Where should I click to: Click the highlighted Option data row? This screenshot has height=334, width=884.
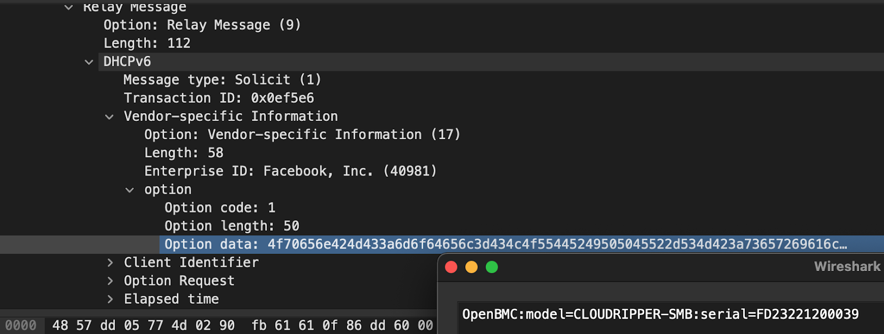[387, 244]
